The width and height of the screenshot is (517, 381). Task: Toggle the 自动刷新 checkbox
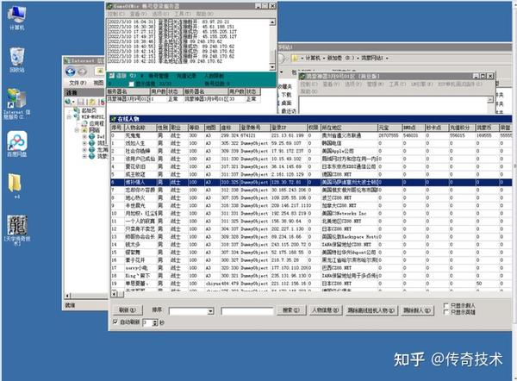[117, 322]
